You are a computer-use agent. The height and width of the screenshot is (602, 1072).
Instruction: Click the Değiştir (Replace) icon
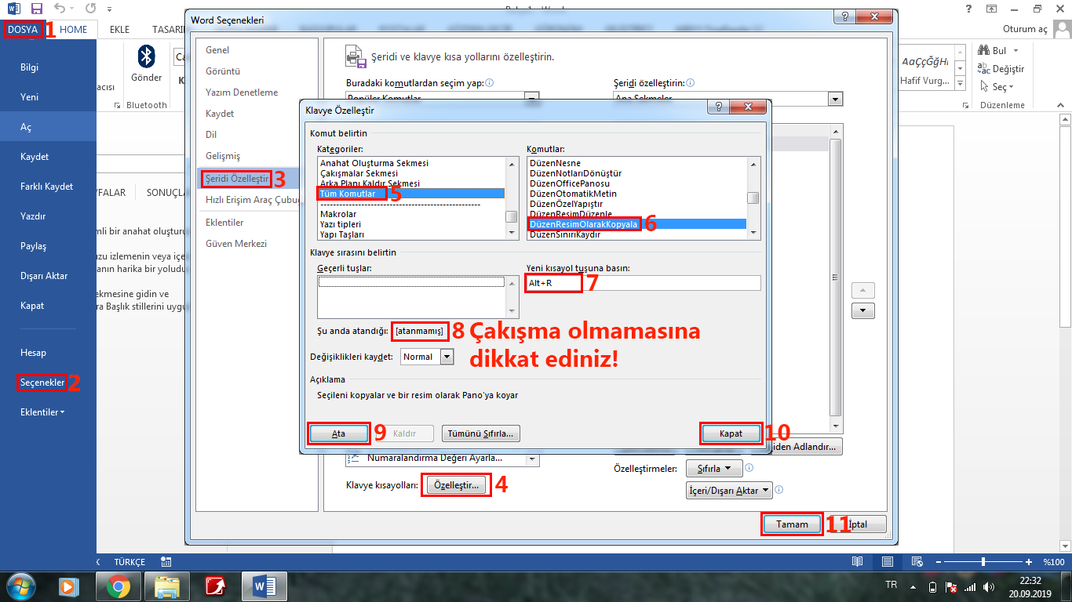point(983,69)
